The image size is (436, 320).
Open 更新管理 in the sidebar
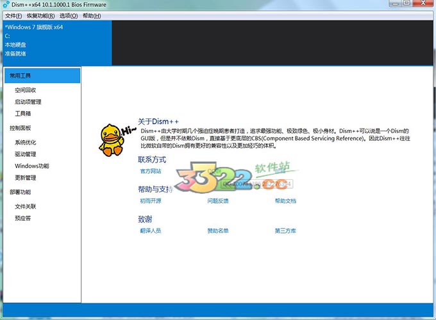tap(25, 178)
